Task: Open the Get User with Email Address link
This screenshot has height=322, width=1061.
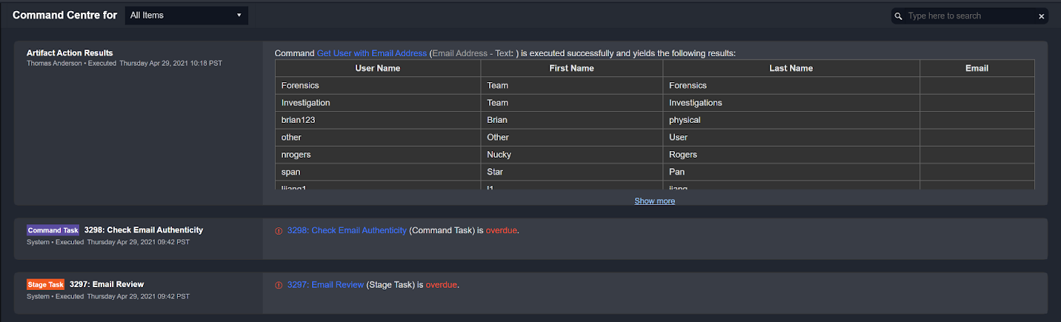Action: pyautogui.click(x=371, y=53)
